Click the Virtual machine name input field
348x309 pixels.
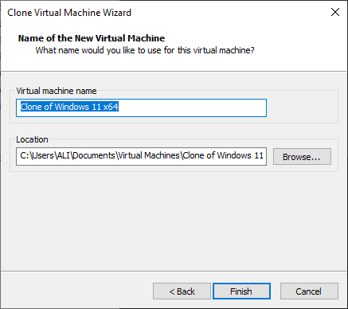pyautogui.click(x=141, y=108)
